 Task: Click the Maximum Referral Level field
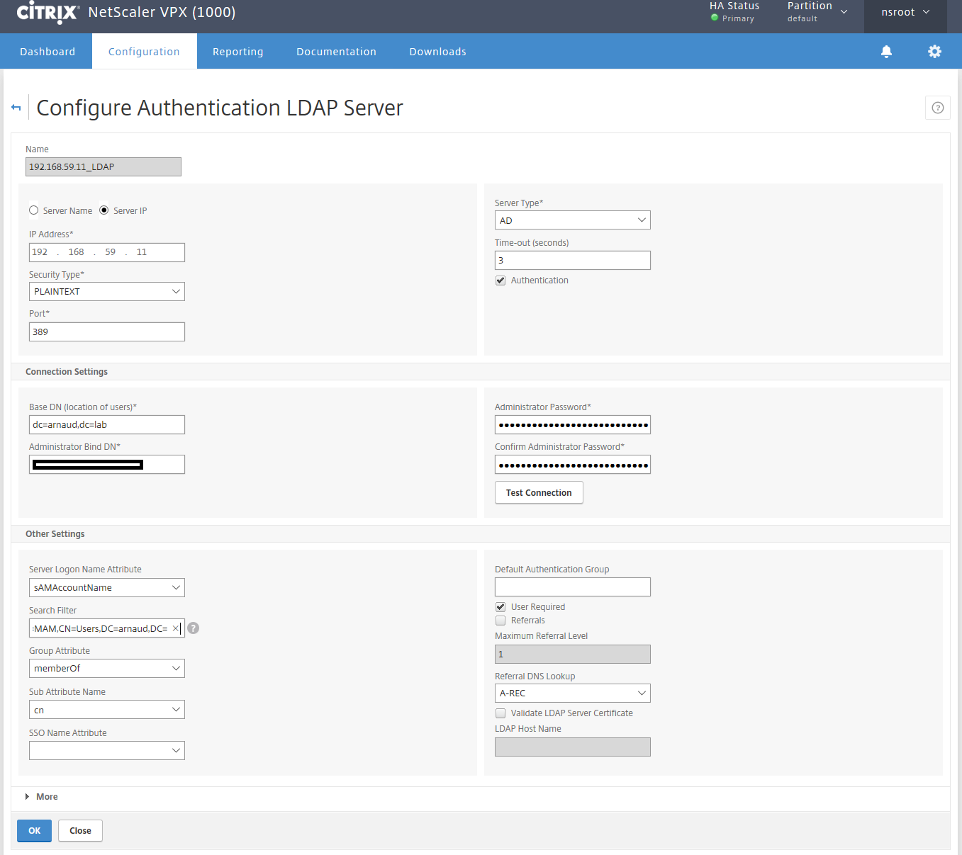573,655
